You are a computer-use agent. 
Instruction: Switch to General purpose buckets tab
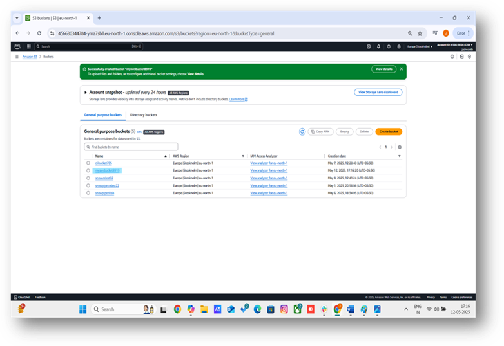click(x=103, y=115)
